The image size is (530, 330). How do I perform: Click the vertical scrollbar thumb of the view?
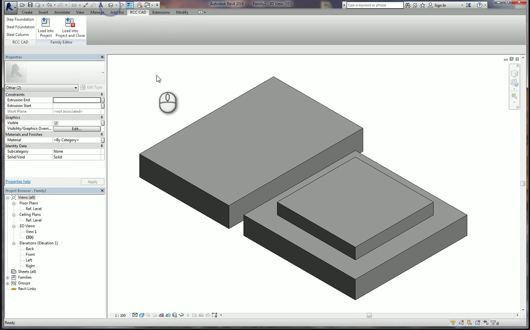(523, 184)
